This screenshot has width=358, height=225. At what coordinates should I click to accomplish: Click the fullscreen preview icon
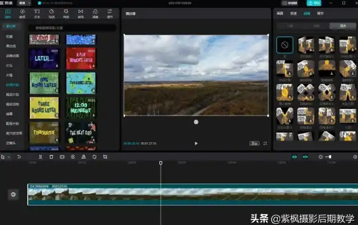[x=265, y=144]
